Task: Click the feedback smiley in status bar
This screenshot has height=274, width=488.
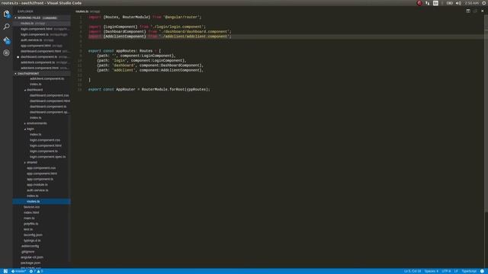Action: [482, 271]
